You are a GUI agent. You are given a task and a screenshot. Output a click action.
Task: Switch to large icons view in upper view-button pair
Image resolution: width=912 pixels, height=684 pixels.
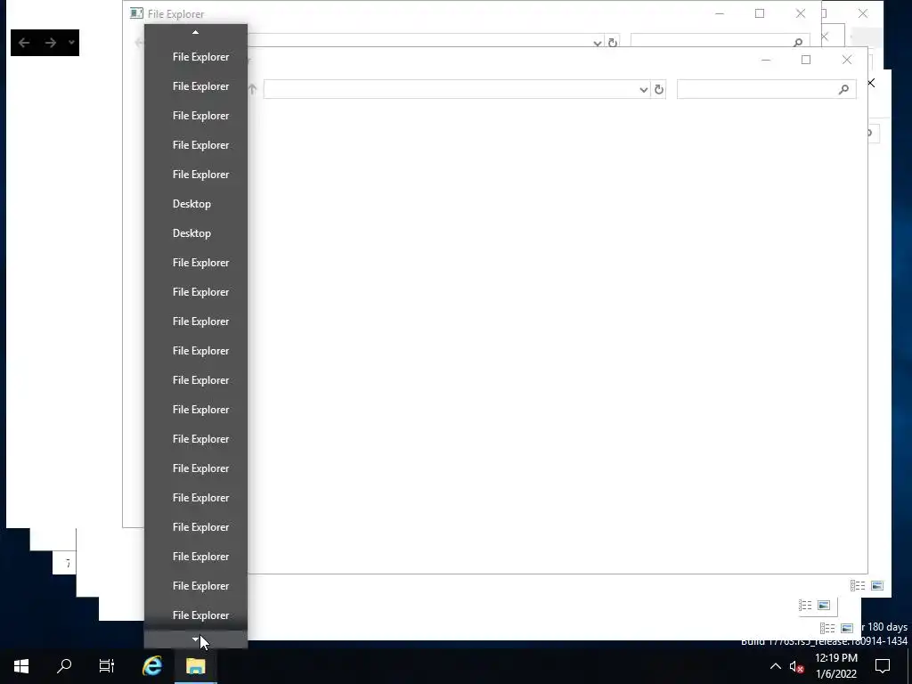[877, 586]
